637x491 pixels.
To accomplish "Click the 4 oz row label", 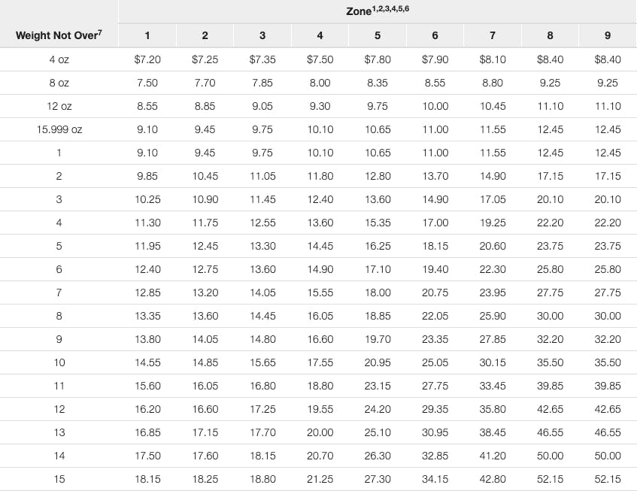I will (x=59, y=59).
